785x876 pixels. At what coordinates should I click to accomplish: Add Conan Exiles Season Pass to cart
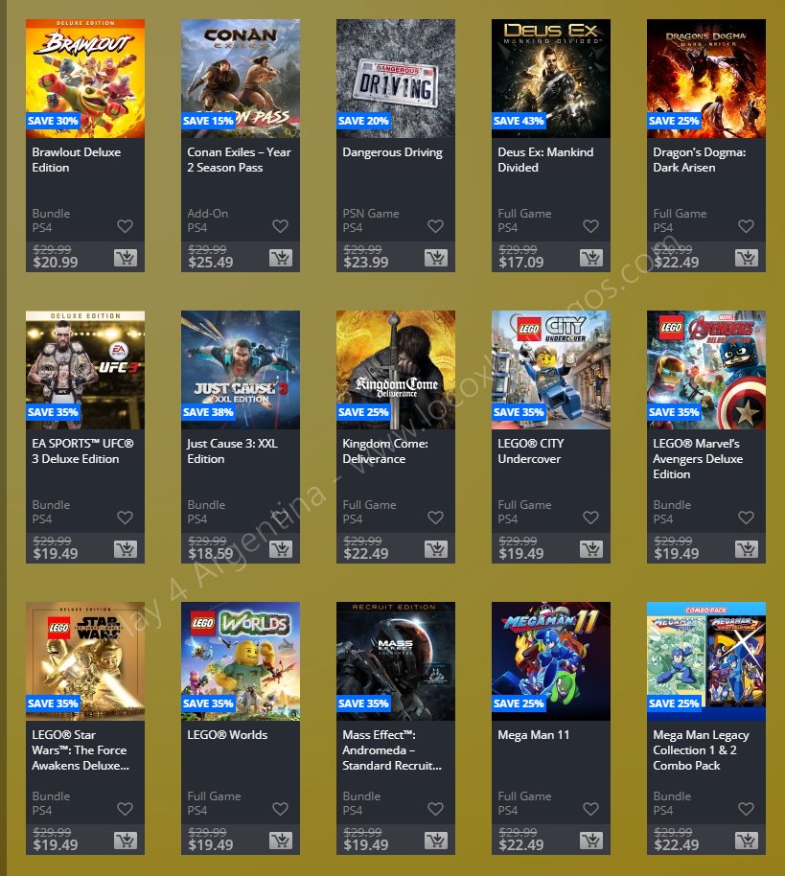(x=281, y=258)
